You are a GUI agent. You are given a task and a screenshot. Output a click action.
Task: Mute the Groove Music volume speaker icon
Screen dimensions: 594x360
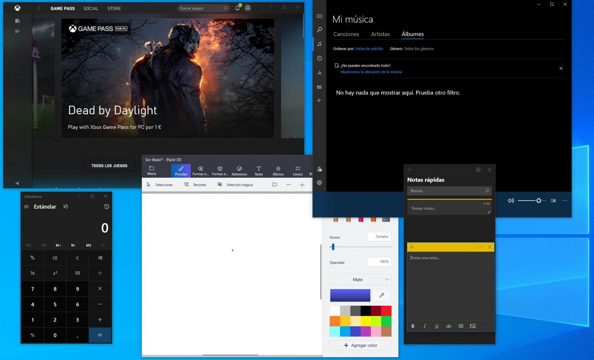(x=511, y=201)
